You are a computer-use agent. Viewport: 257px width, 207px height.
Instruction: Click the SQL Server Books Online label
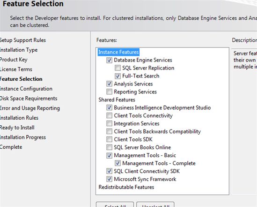click(142, 147)
